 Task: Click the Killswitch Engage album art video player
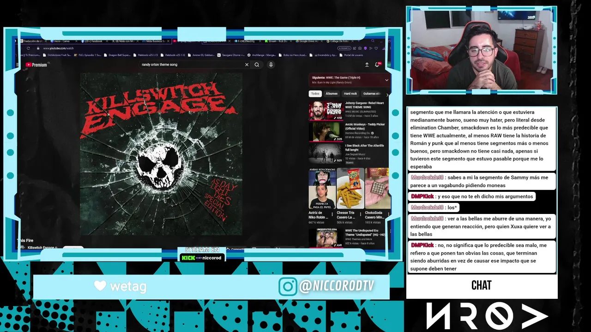161,153
